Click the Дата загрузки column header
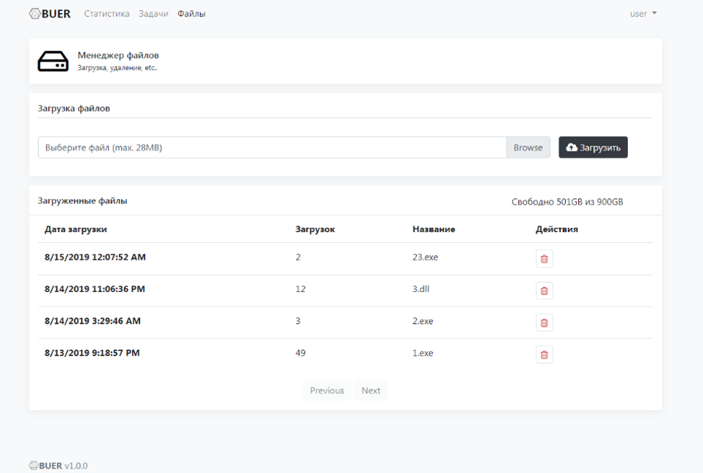 click(76, 229)
